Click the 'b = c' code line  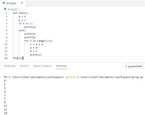34,51
